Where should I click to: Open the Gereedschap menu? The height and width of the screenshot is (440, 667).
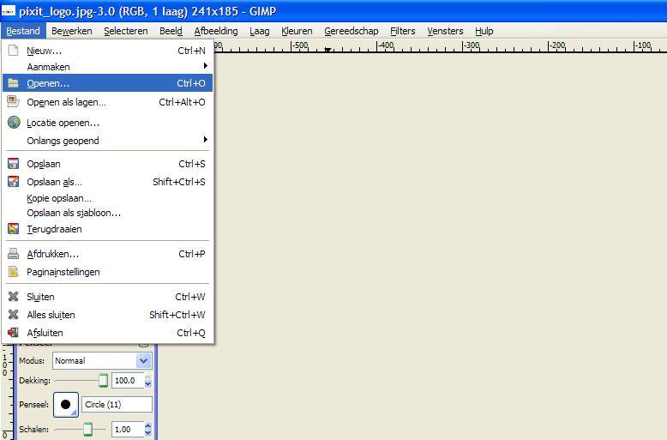pyautogui.click(x=351, y=31)
